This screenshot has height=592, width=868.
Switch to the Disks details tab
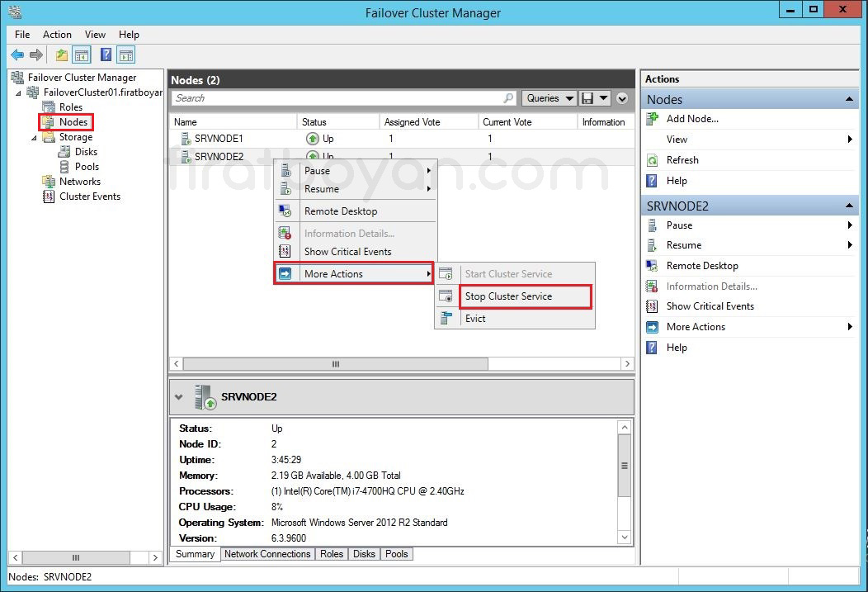(x=364, y=554)
